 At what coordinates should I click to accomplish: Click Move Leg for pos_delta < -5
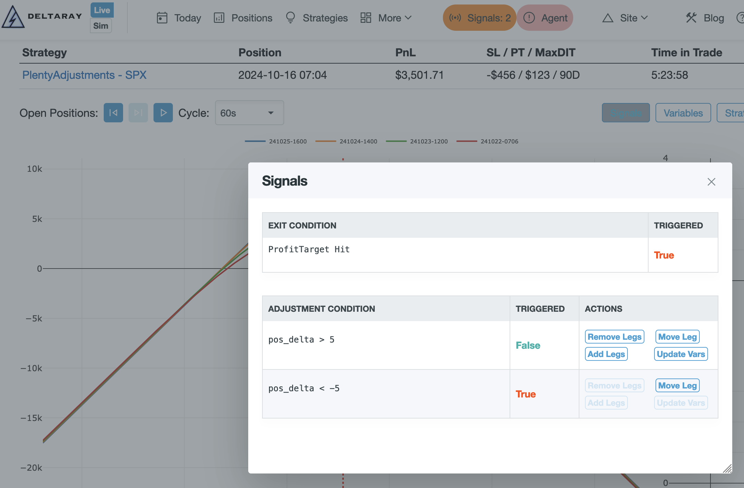coord(677,385)
